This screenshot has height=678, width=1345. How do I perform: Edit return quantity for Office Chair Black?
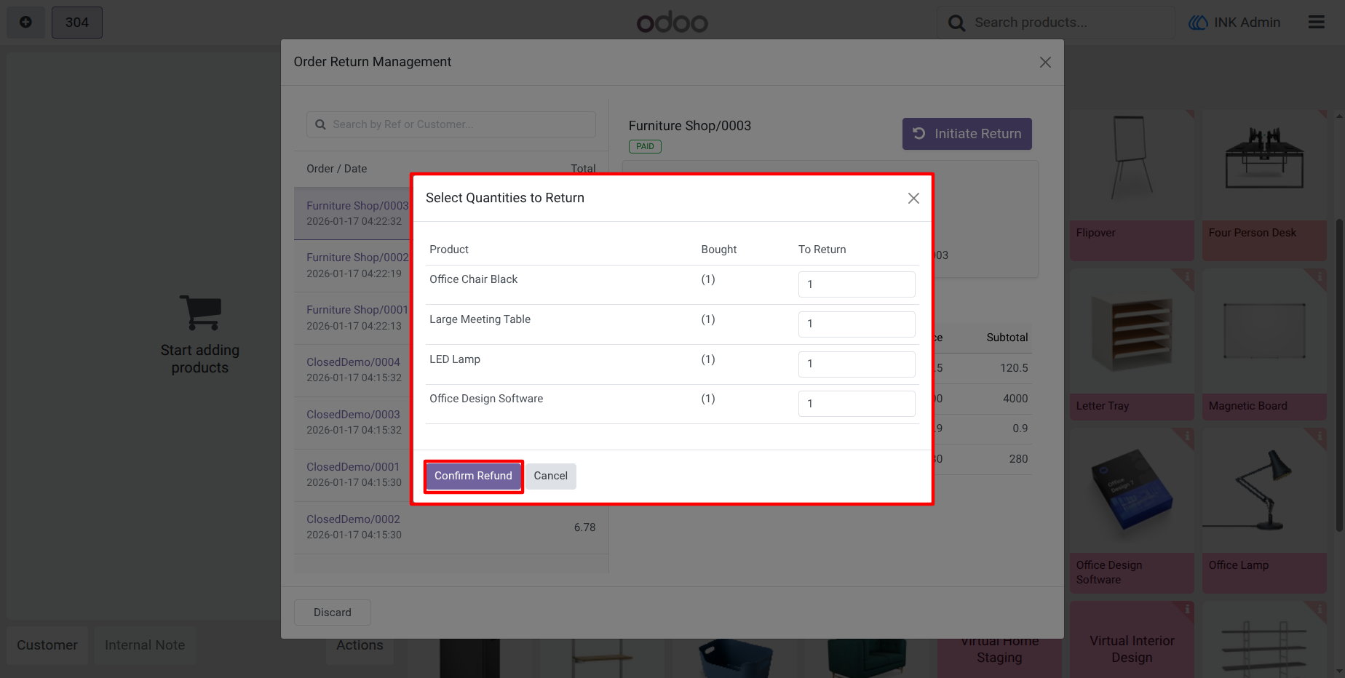pos(857,284)
